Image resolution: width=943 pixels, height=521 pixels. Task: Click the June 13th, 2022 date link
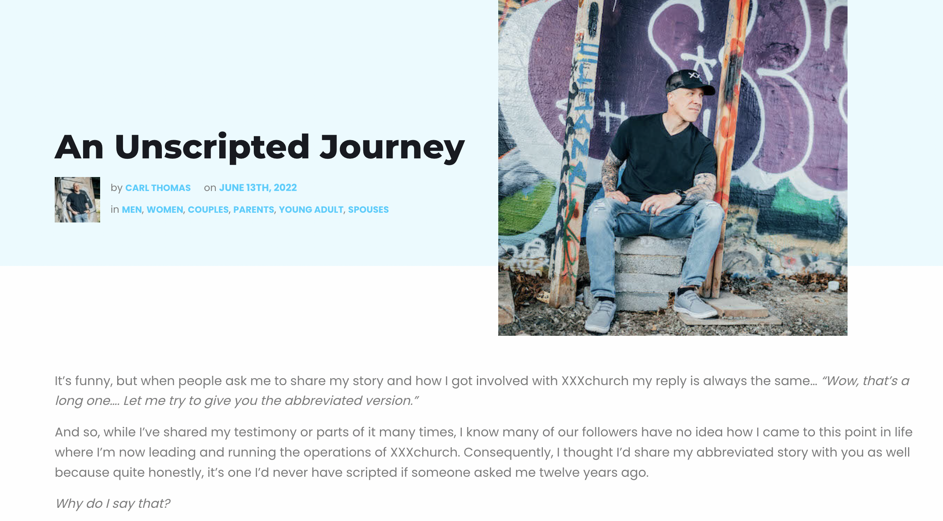click(258, 188)
